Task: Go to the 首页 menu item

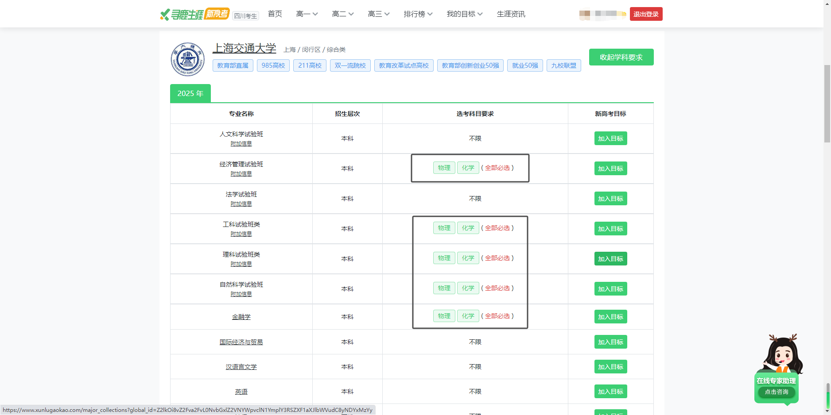Action: tap(275, 14)
